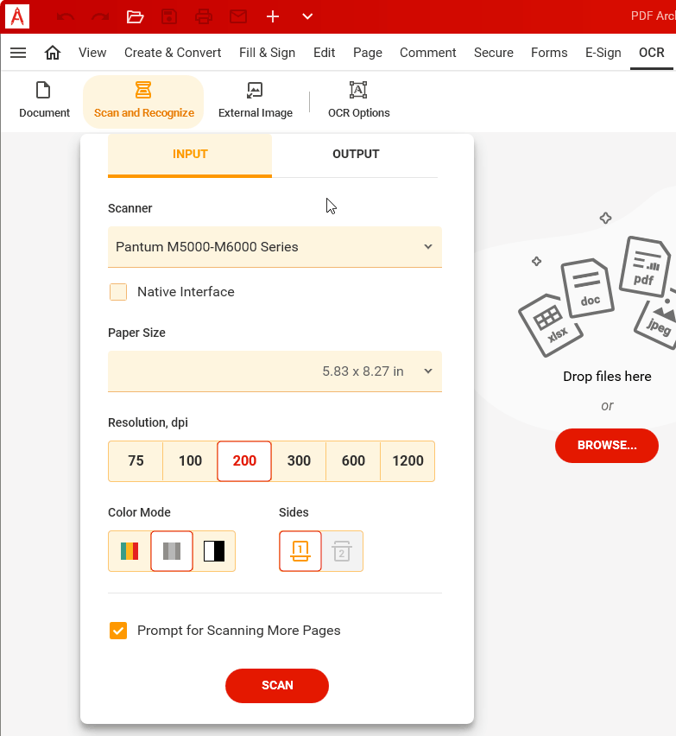Switch to the OUTPUT tab

coord(356,155)
